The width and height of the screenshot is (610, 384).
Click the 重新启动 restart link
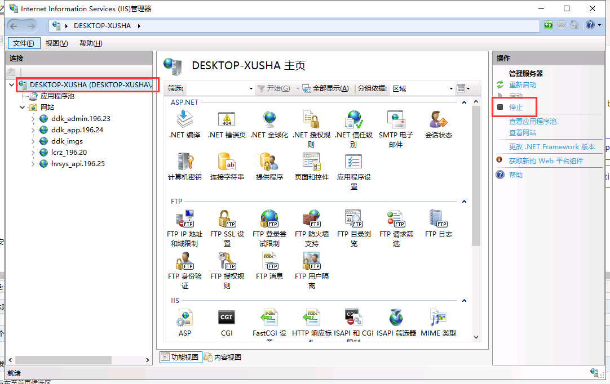(523, 84)
